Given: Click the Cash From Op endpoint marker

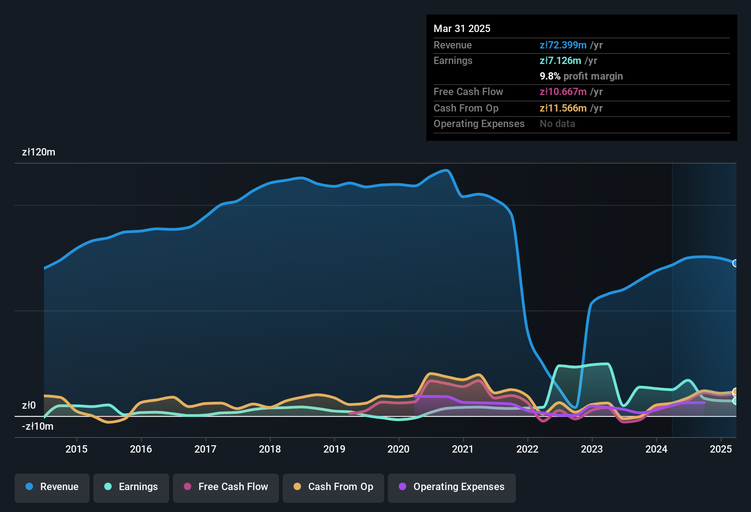Looking at the screenshot, I should [x=735, y=392].
